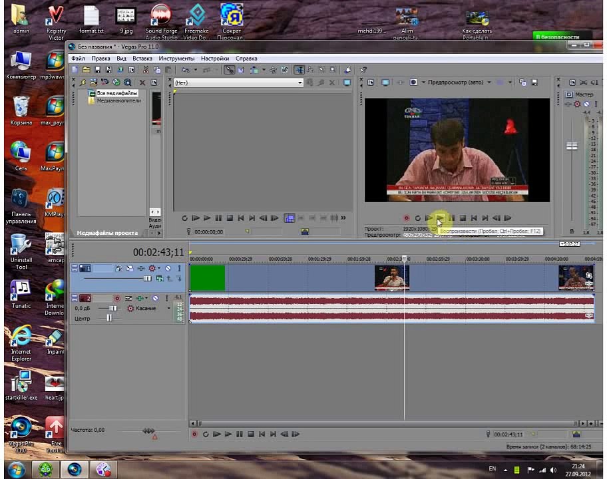The image size is (607, 479).
Task: Click Preview on External Monitor icon
Action: click(x=385, y=82)
